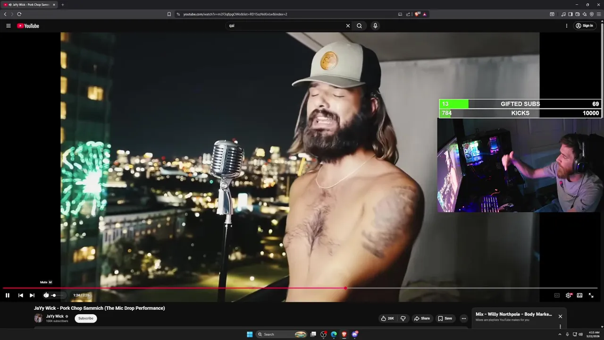Show hidden system tray icons
The height and width of the screenshot is (340, 604).
pyautogui.click(x=560, y=334)
